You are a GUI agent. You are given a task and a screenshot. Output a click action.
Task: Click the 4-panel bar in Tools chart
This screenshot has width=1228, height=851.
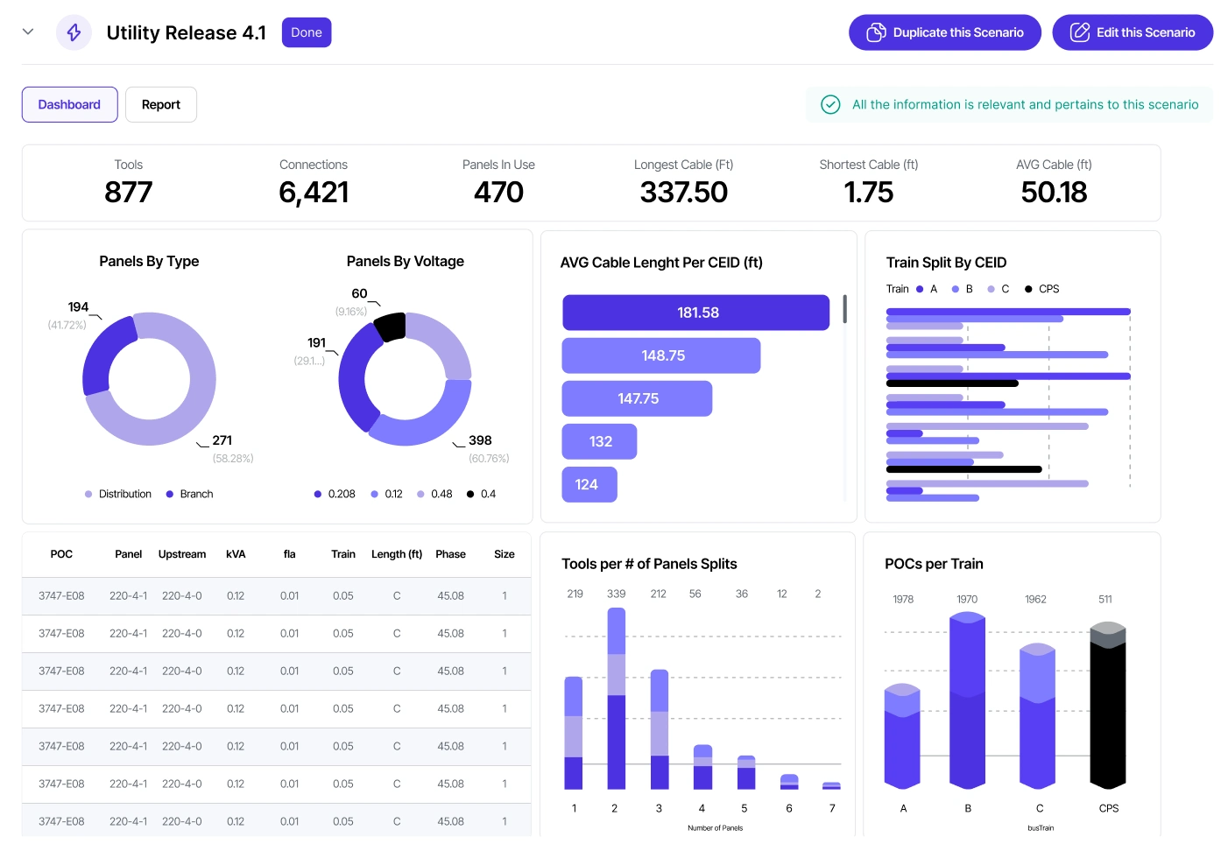click(x=702, y=767)
